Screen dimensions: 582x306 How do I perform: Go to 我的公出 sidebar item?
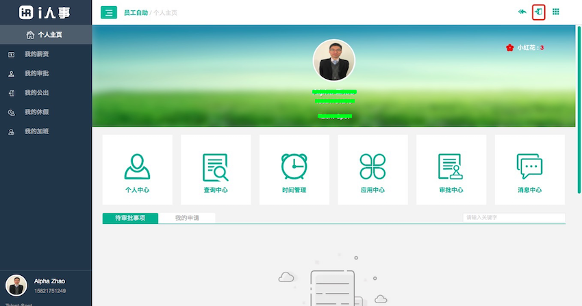point(36,92)
